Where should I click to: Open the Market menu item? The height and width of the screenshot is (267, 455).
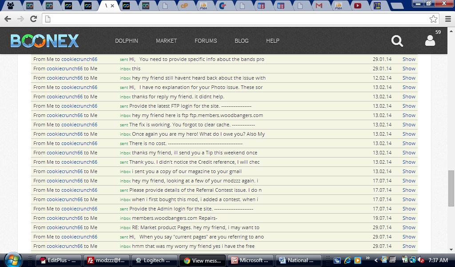[166, 40]
